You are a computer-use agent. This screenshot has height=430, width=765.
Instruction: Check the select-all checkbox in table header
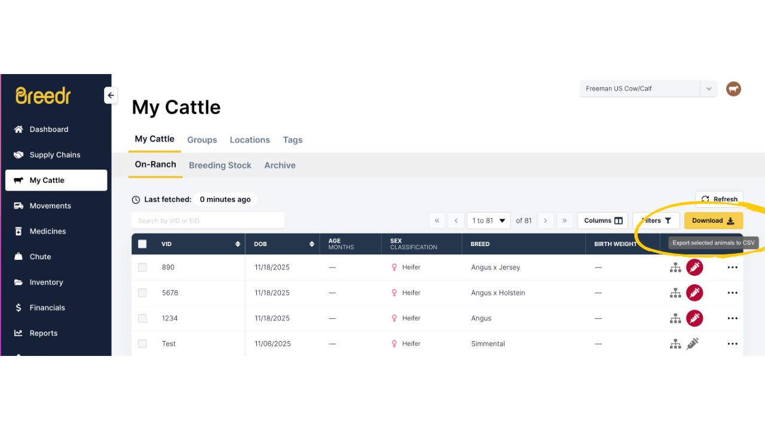[x=142, y=244]
